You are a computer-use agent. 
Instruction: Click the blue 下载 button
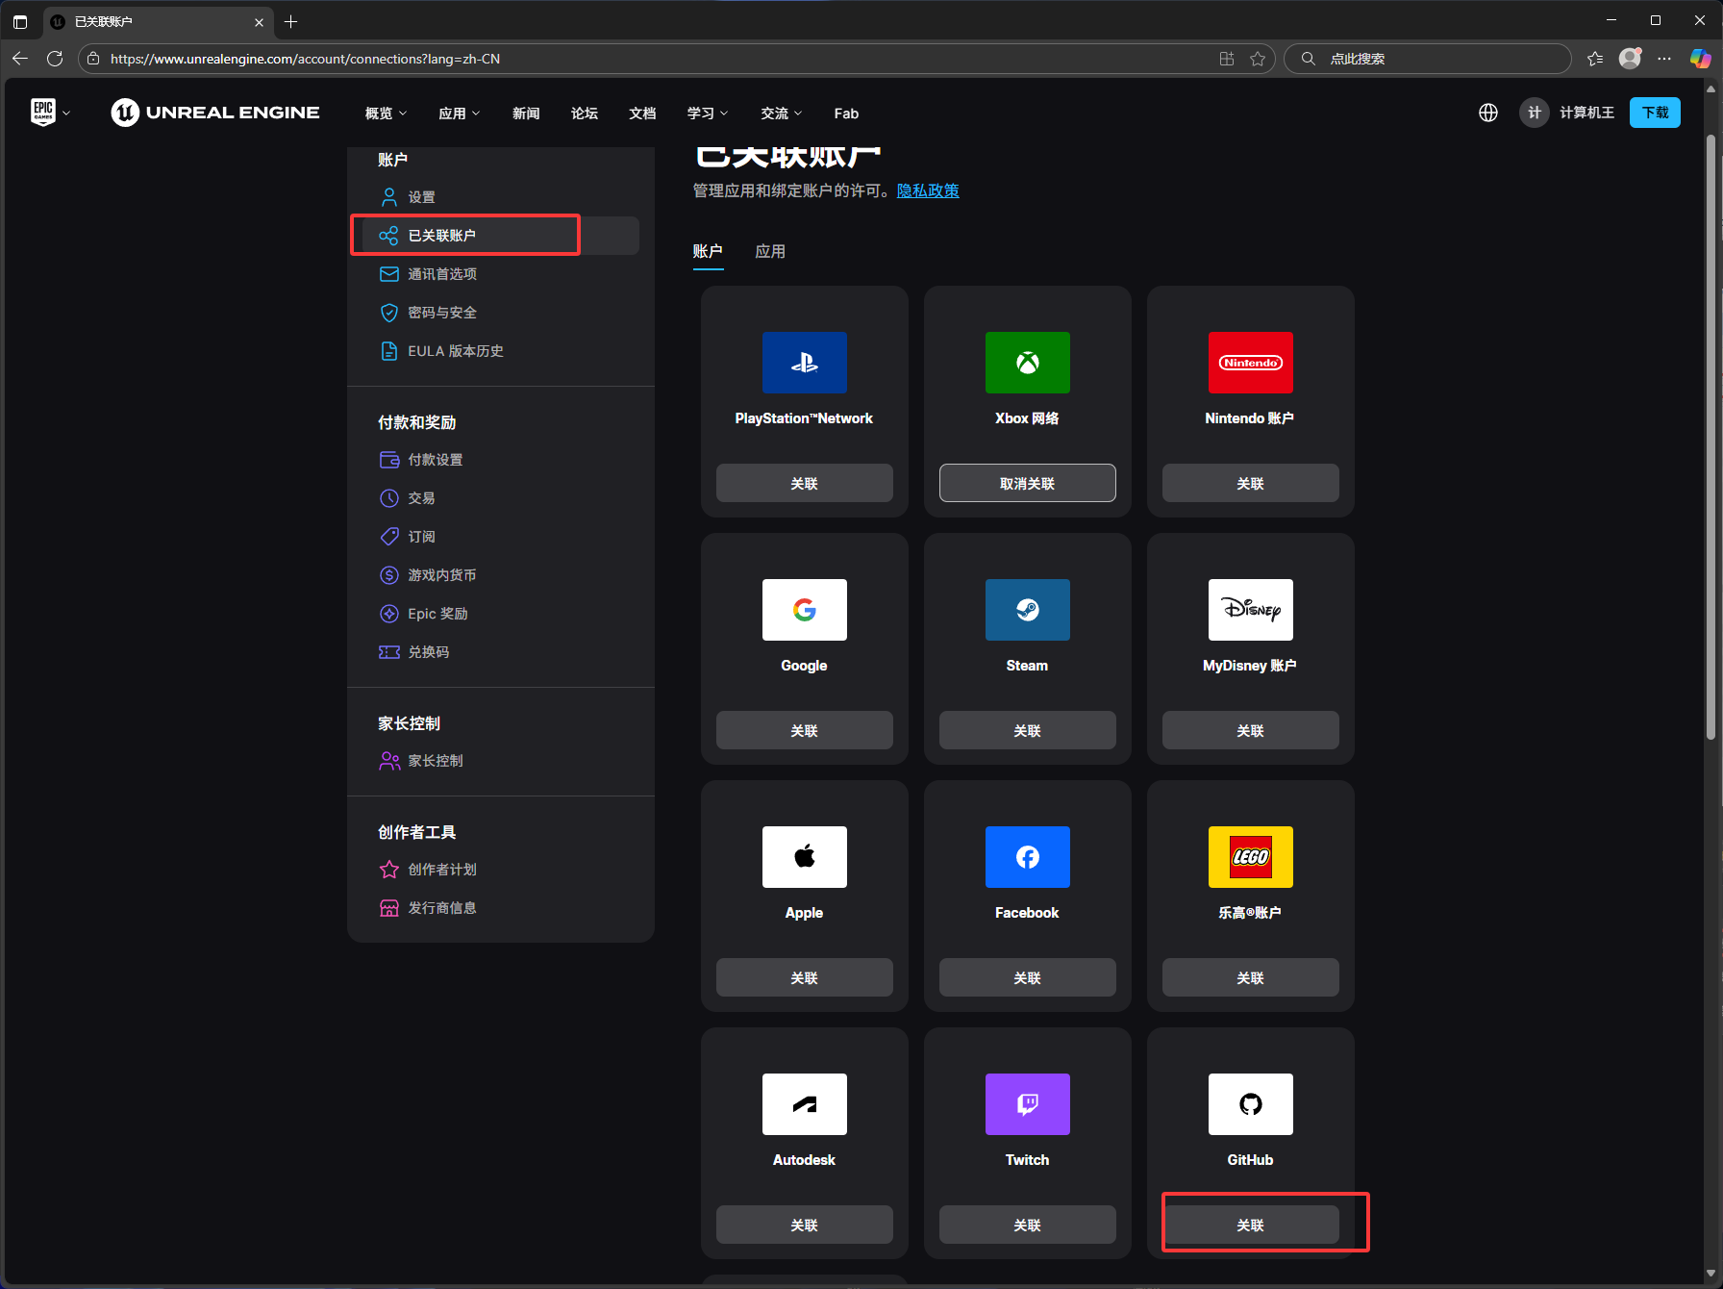[x=1655, y=113]
